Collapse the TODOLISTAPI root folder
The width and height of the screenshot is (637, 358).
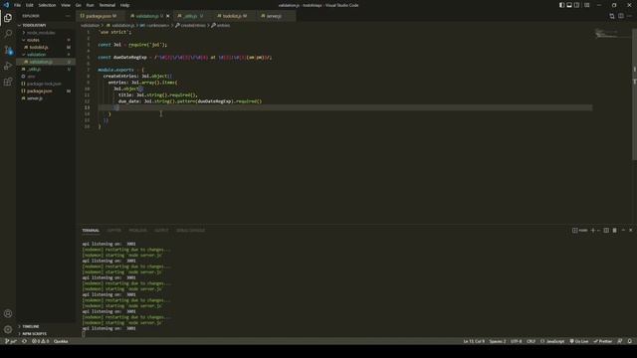coord(45,25)
